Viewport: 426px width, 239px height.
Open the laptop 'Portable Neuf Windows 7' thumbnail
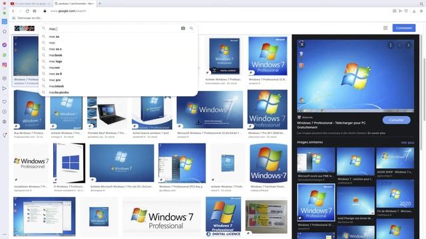(107, 110)
